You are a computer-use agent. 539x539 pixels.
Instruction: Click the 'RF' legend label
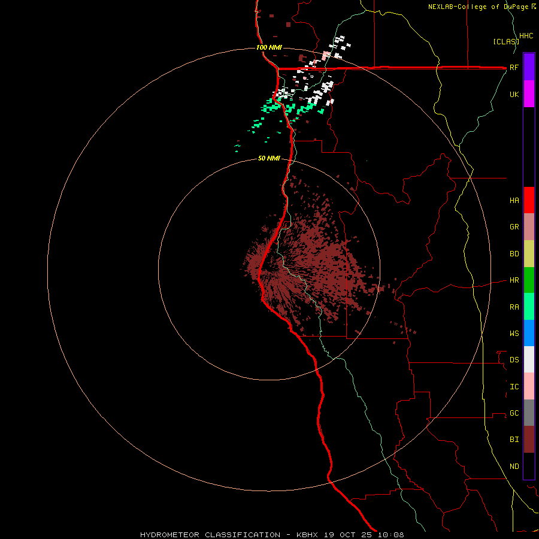pyautogui.click(x=514, y=68)
